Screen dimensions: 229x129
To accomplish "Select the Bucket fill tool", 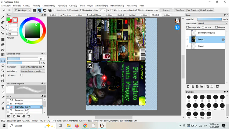I will tap(3, 50).
